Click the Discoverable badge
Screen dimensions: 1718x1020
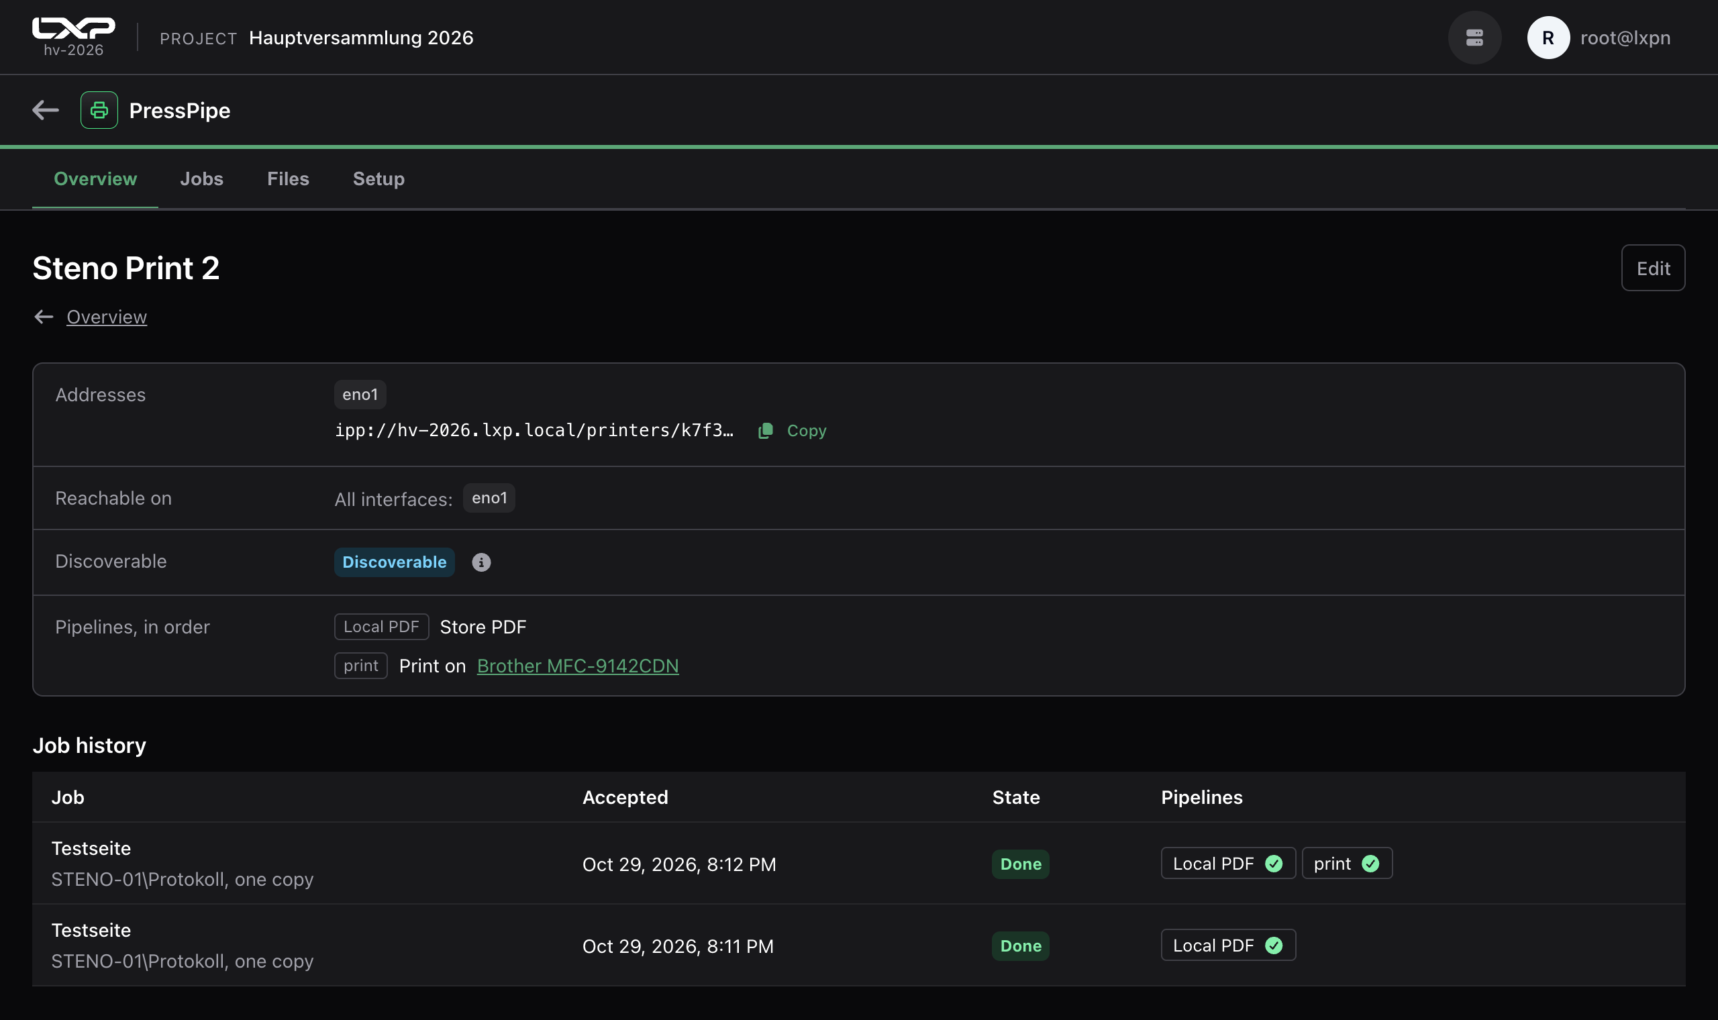tap(395, 562)
